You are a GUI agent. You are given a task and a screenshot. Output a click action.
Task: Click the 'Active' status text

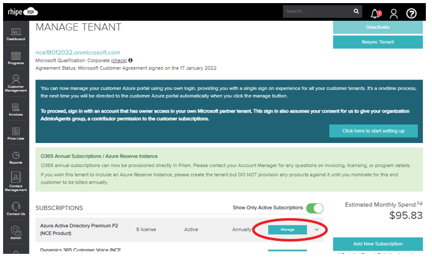tap(191, 229)
